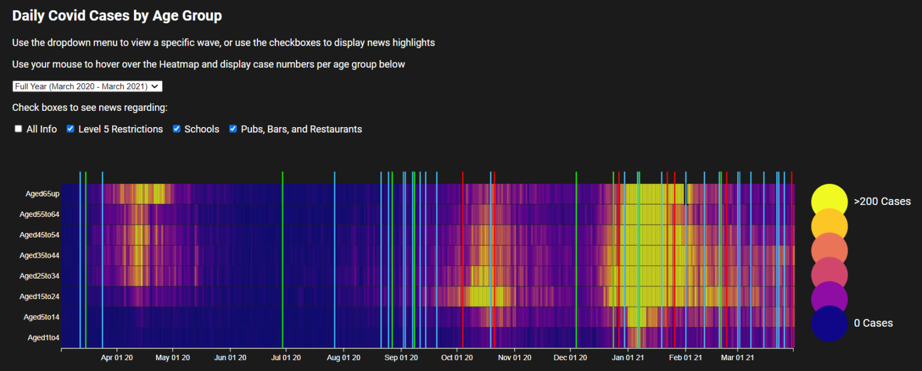Click the Apr 01 20 axis date

(x=116, y=358)
